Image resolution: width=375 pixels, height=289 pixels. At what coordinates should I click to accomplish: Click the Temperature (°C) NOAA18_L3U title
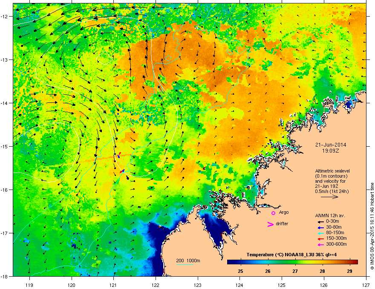291,255
